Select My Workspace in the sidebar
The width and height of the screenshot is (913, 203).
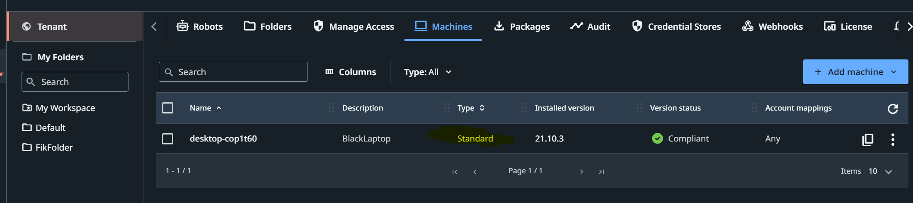pos(65,108)
